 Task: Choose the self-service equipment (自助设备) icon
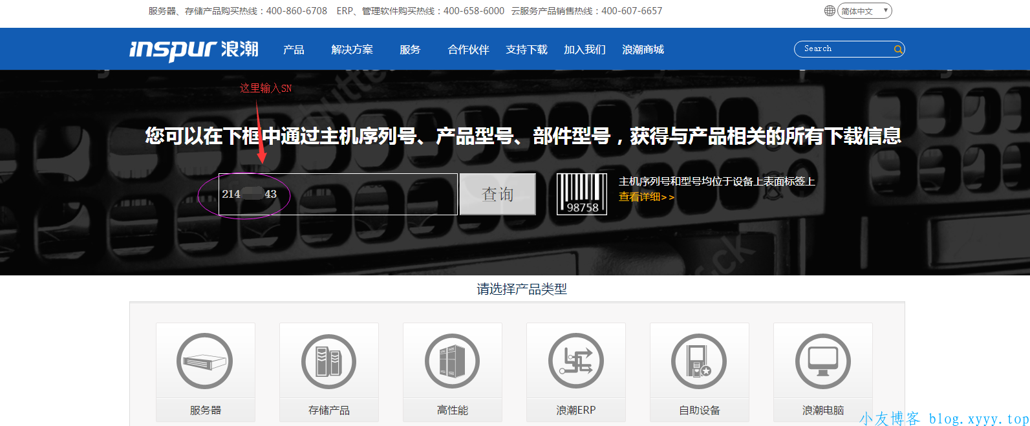[699, 361]
